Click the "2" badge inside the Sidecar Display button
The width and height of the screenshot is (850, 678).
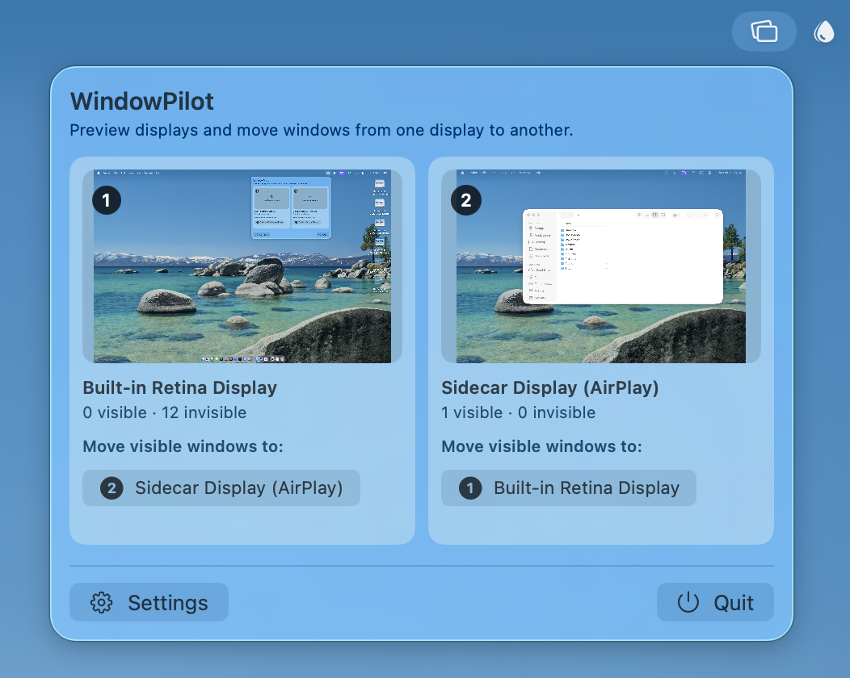(x=111, y=488)
